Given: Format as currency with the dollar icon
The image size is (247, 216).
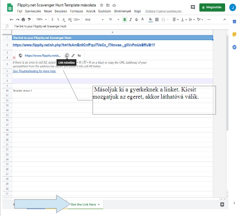Looking at the screenshot, I should click(x=52, y=20).
